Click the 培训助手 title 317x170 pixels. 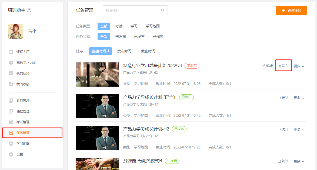(16, 10)
